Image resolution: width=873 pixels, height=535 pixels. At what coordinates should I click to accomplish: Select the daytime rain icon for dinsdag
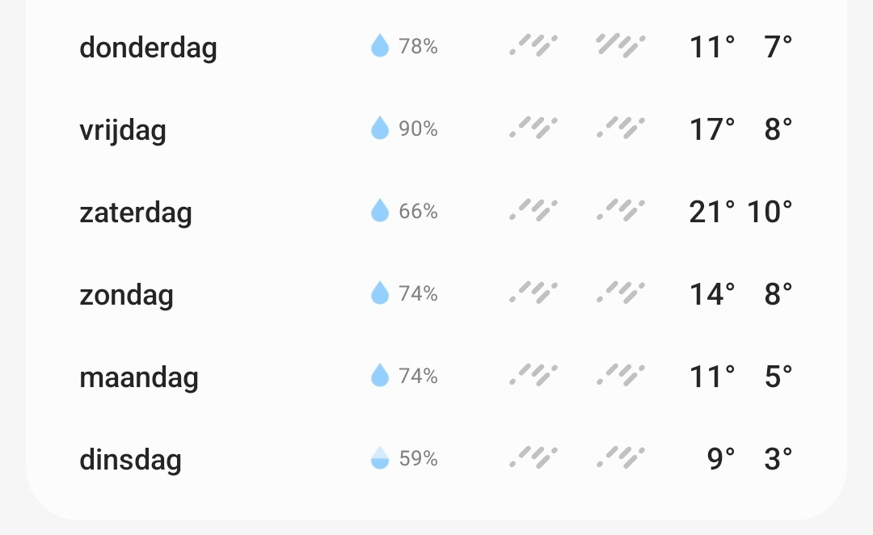pyautogui.click(x=533, y=457)
